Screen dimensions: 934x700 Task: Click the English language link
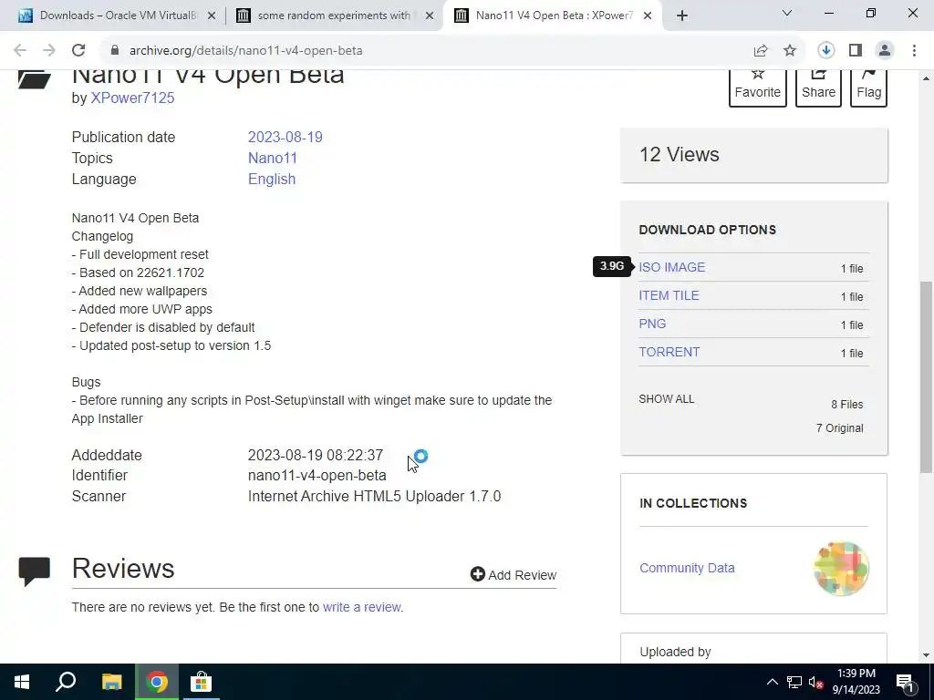[272, 180]
